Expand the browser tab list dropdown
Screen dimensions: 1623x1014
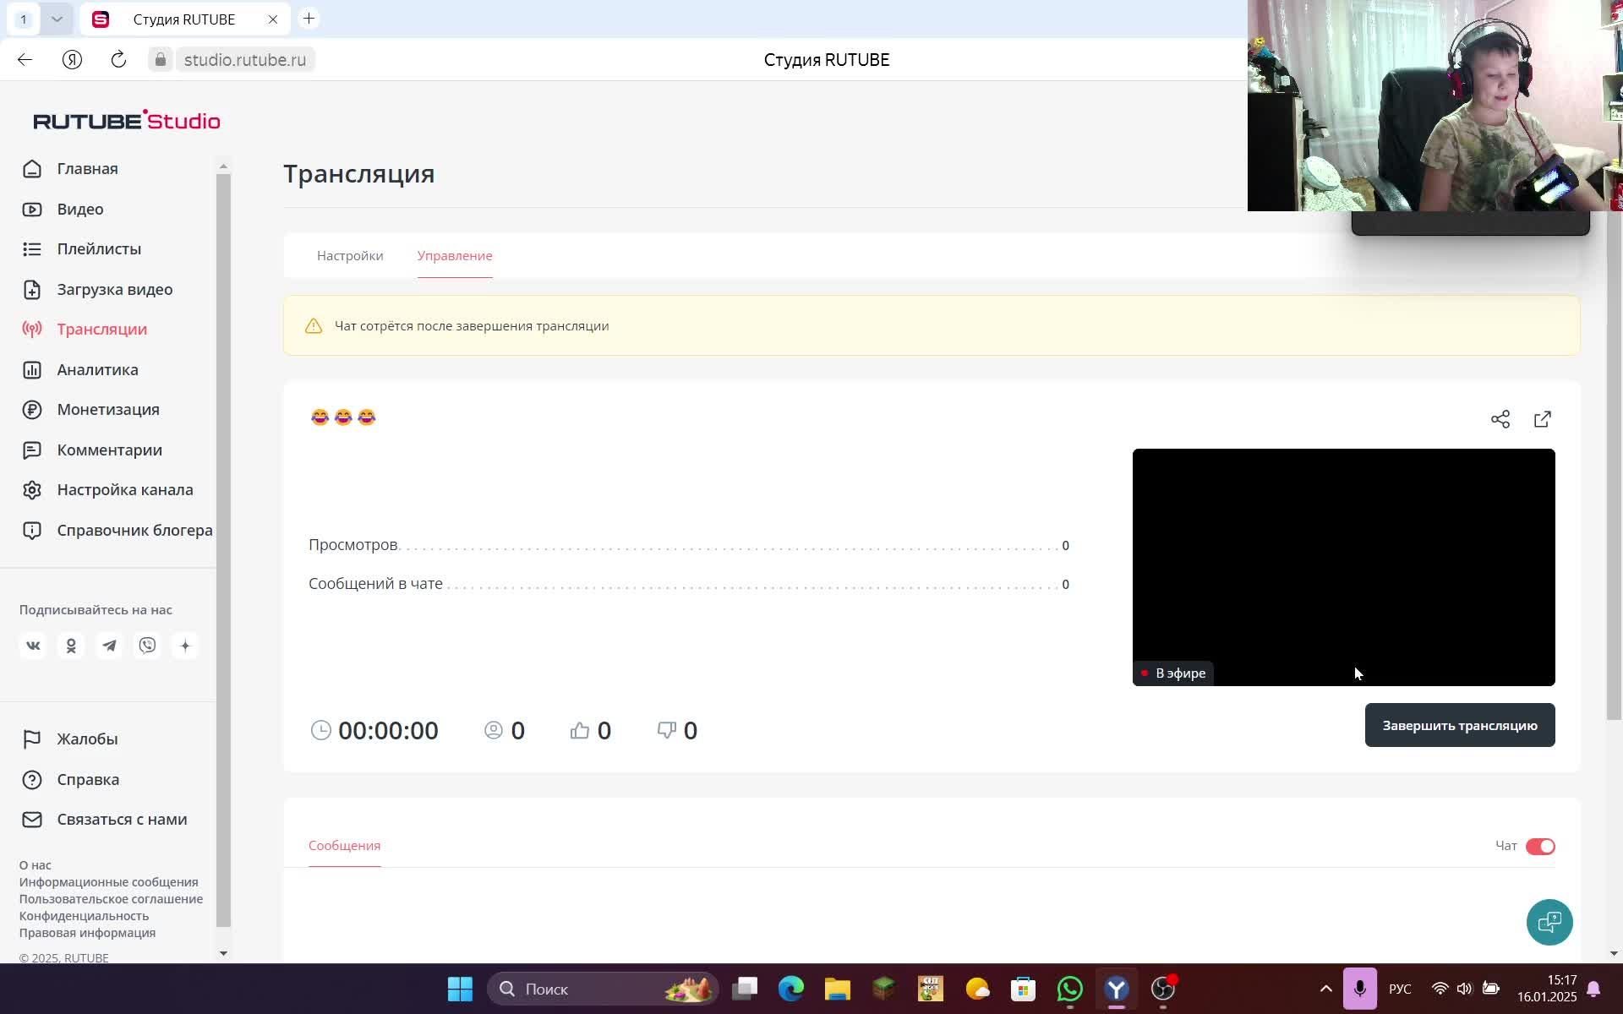click(x=57, y=19)
